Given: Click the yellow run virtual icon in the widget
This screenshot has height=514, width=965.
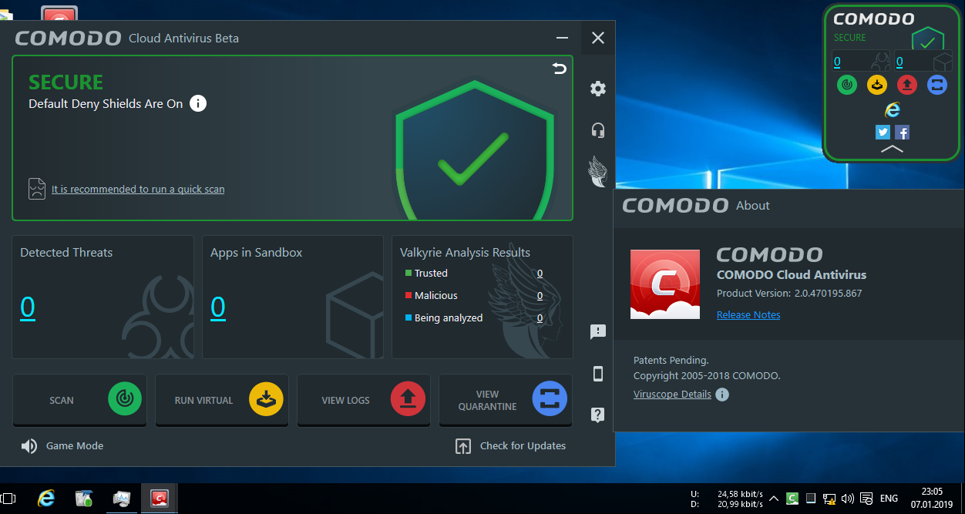Looking at the screenshot, I should (877, 85).
